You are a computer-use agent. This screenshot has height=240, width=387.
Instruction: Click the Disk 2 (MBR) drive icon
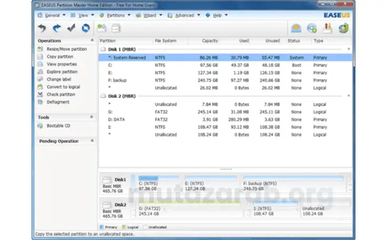103,96
